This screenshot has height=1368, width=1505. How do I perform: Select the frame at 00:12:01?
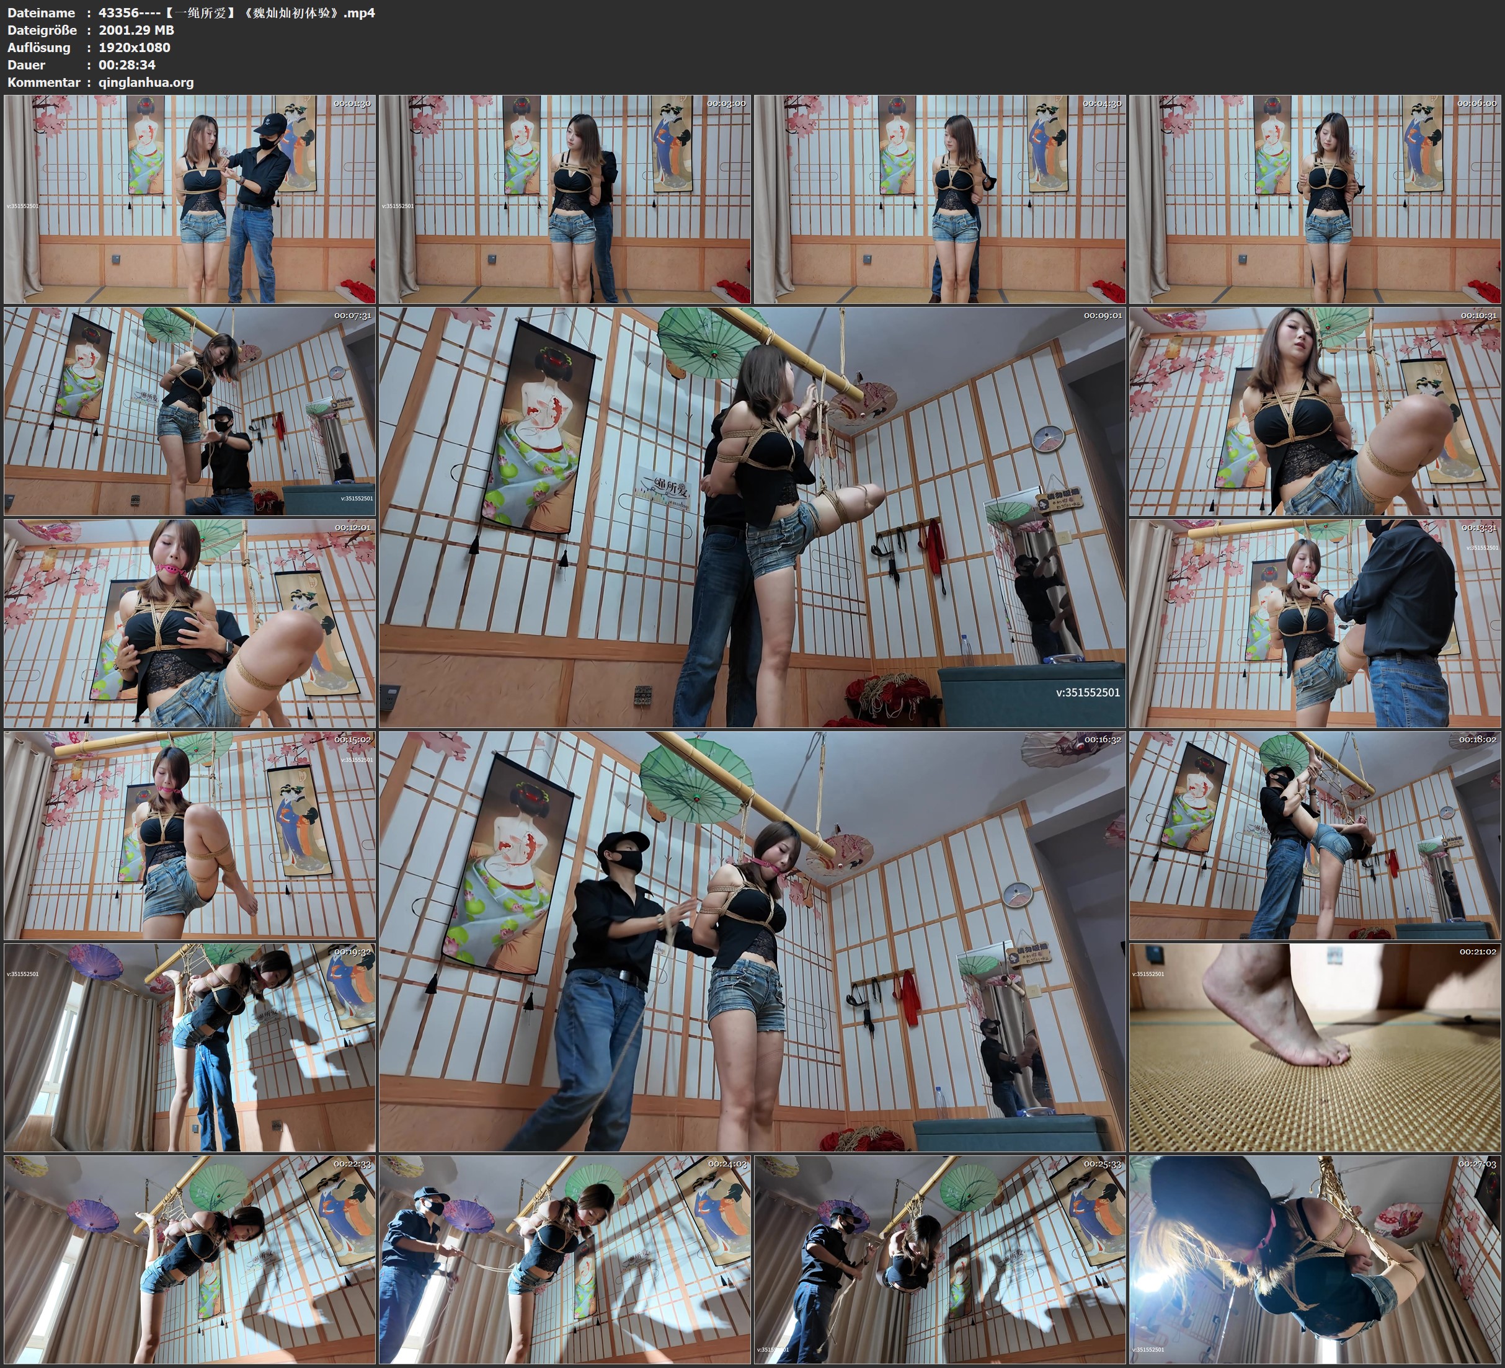190,623
